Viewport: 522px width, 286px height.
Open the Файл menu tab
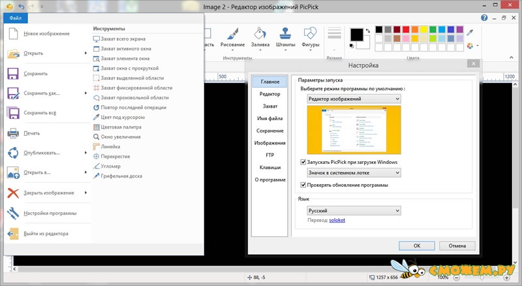(15, 18)
